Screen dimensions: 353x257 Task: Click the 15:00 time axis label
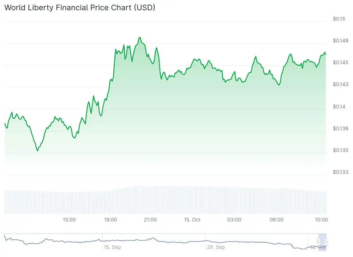point(69,220)
